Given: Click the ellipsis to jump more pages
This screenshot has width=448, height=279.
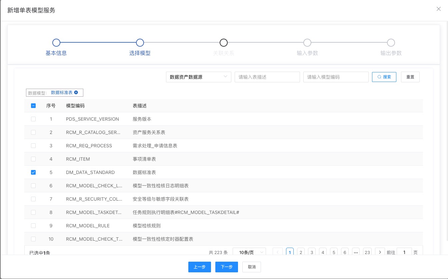Looking at the screenshot, I should click(356, 252).
